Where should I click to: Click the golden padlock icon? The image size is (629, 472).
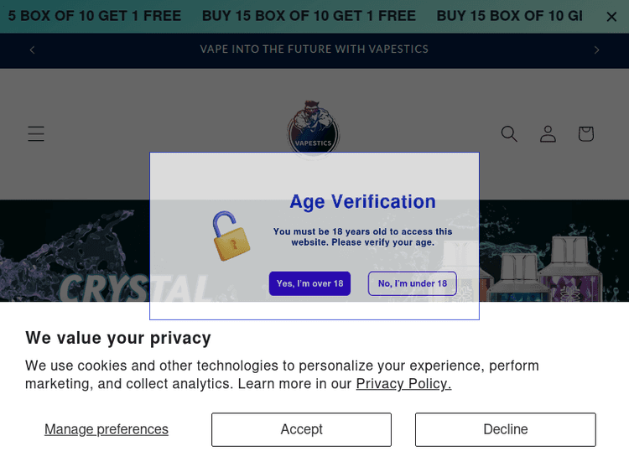(x=231, y=236)
